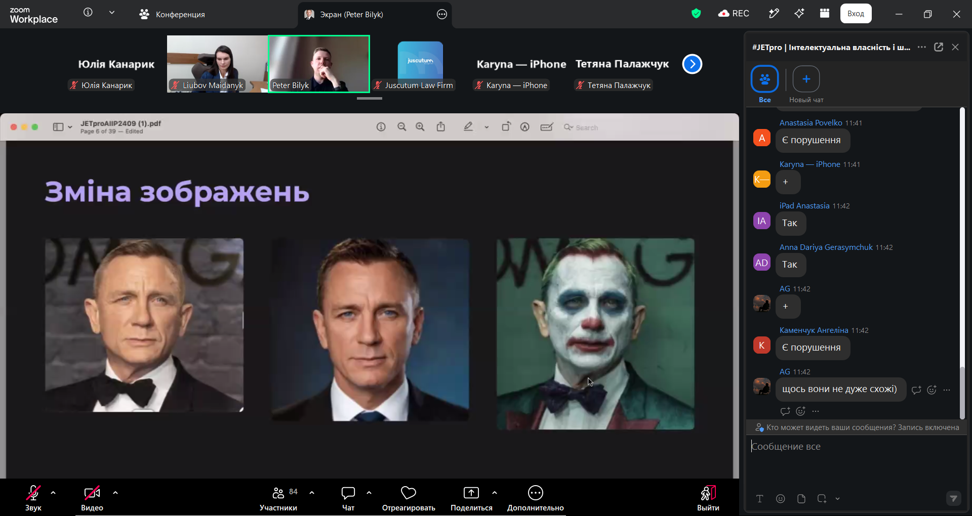Expand share options arrow next to Поделиться
This screenshot has width=972, height=516.
[x=495, y=492]
